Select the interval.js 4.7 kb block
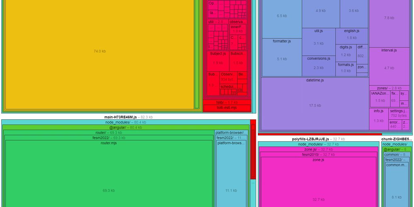Viewport: 414px width, 207px height. pos(389,66)
